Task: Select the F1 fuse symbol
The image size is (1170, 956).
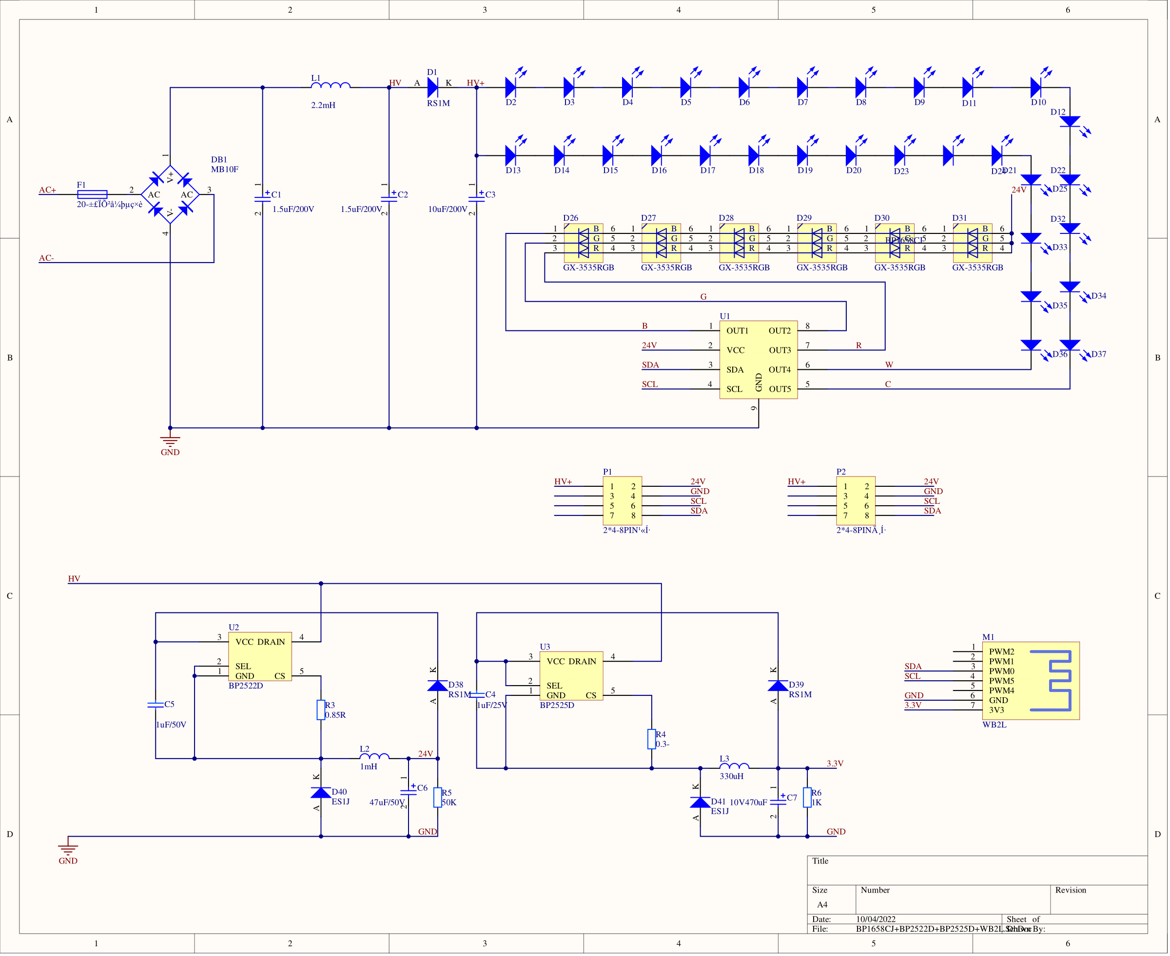Action: pos(92,194)
